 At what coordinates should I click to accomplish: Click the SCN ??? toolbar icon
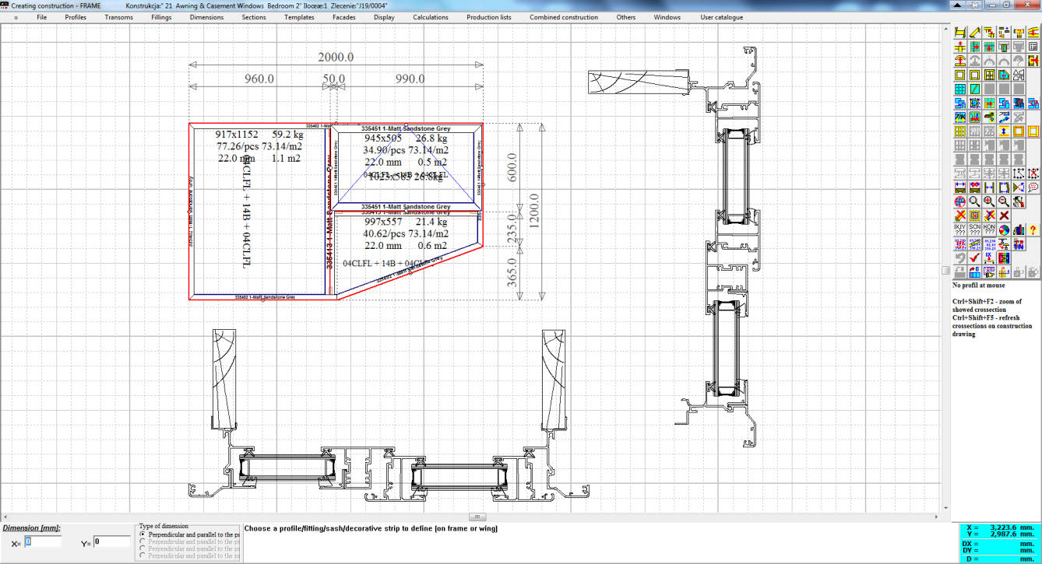coord(975,229)
